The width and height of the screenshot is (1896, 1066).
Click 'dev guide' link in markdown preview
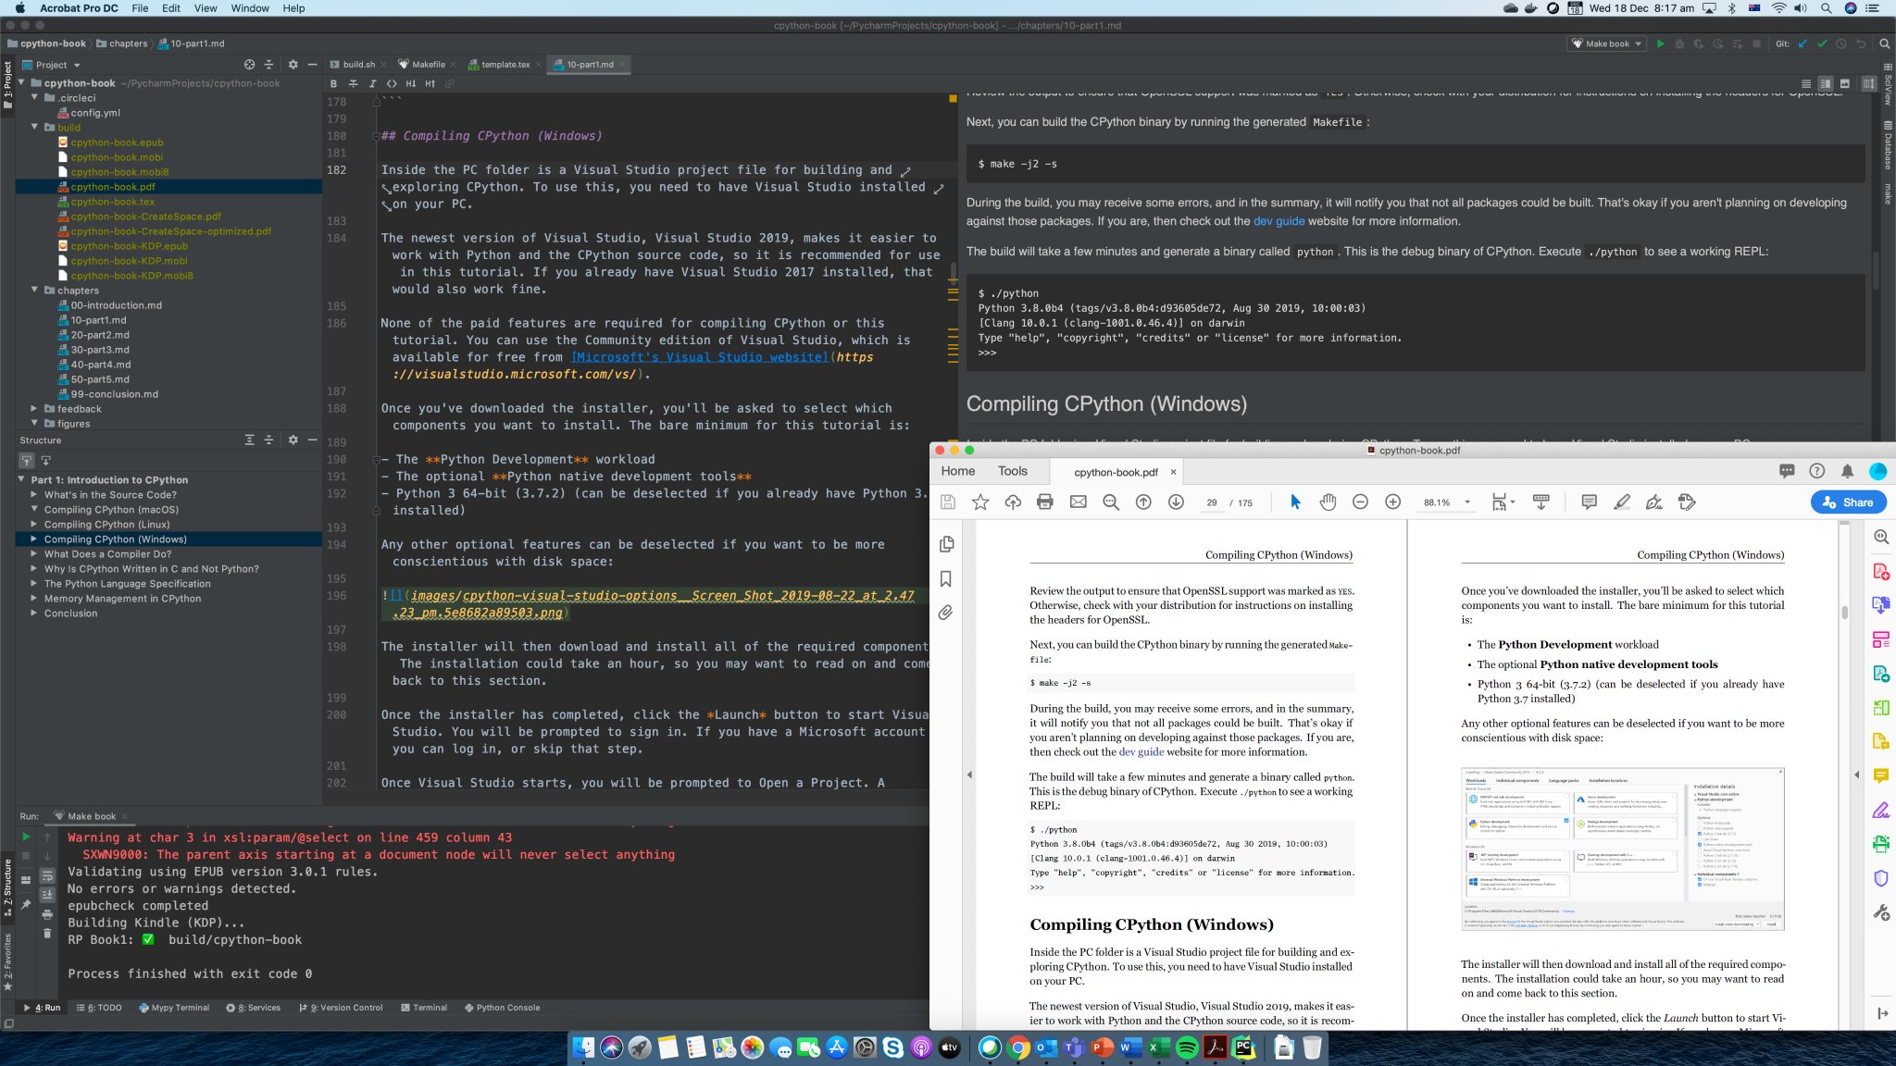1279,221
